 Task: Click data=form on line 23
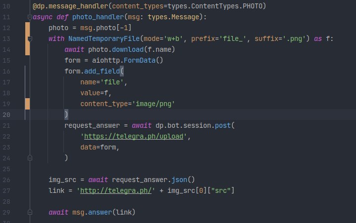tap(98, 147)
